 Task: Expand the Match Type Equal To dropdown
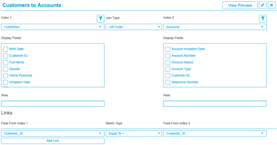point(134,133)
